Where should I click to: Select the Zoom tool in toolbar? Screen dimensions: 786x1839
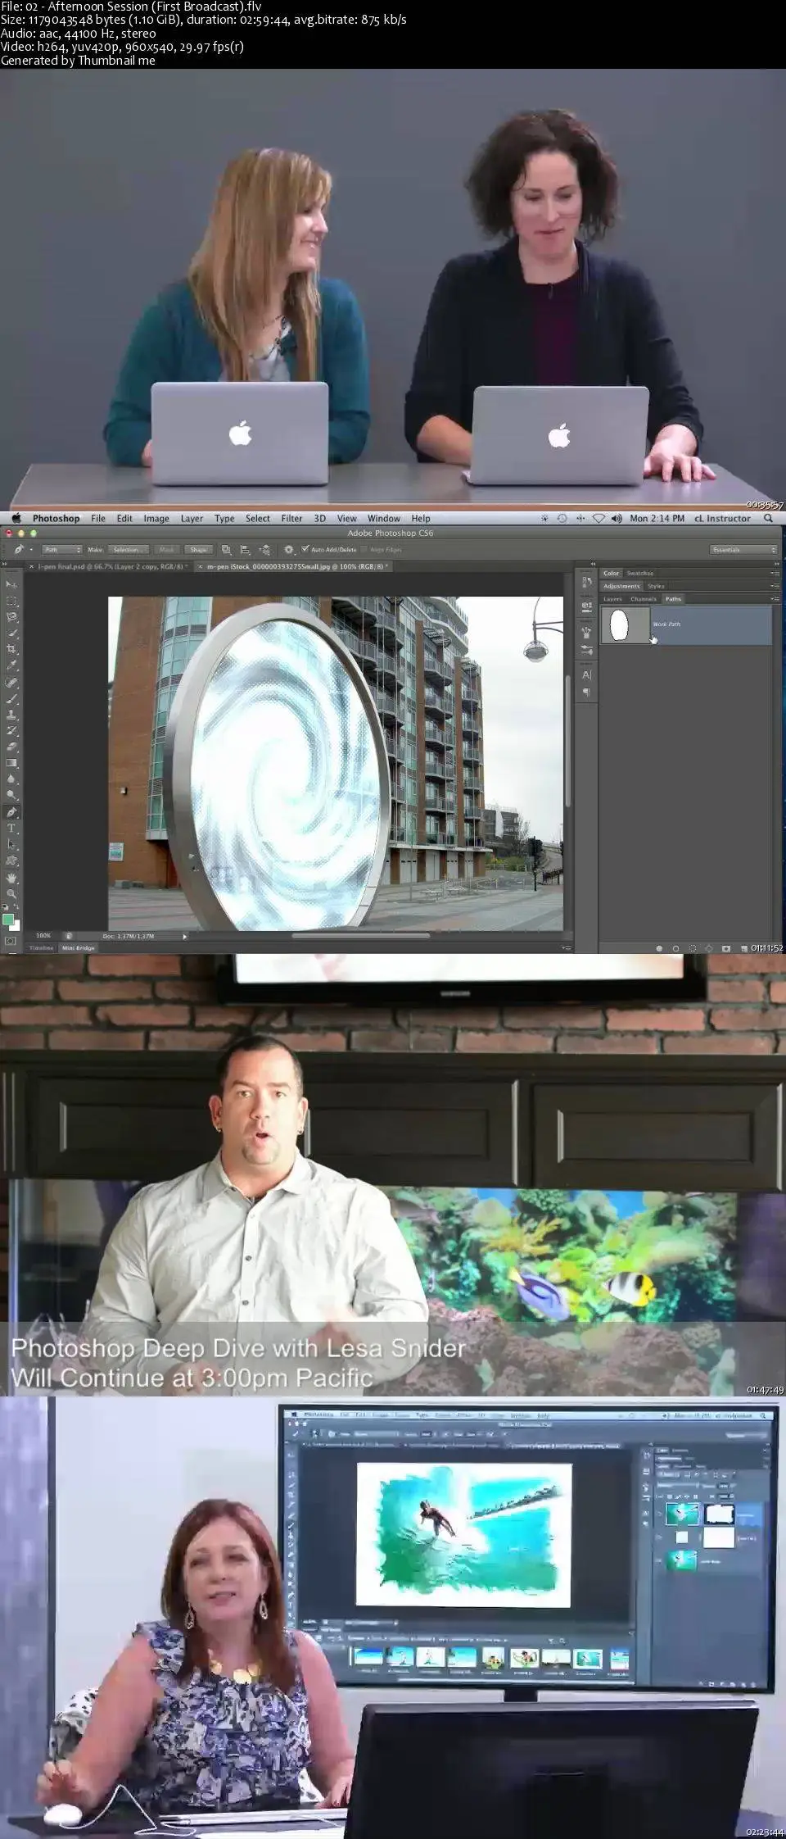pos(11,893)
